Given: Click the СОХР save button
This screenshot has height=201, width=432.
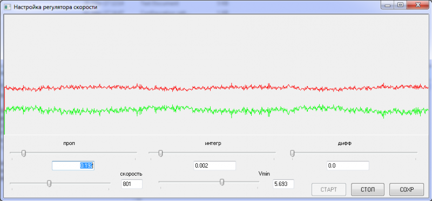Looking at the screenshot, I should [x=407, y=190].
